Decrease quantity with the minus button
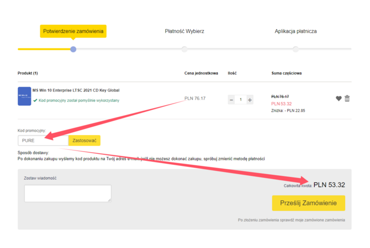The width and height of the screenshot is (370, 248). click(x=231, y=100)
